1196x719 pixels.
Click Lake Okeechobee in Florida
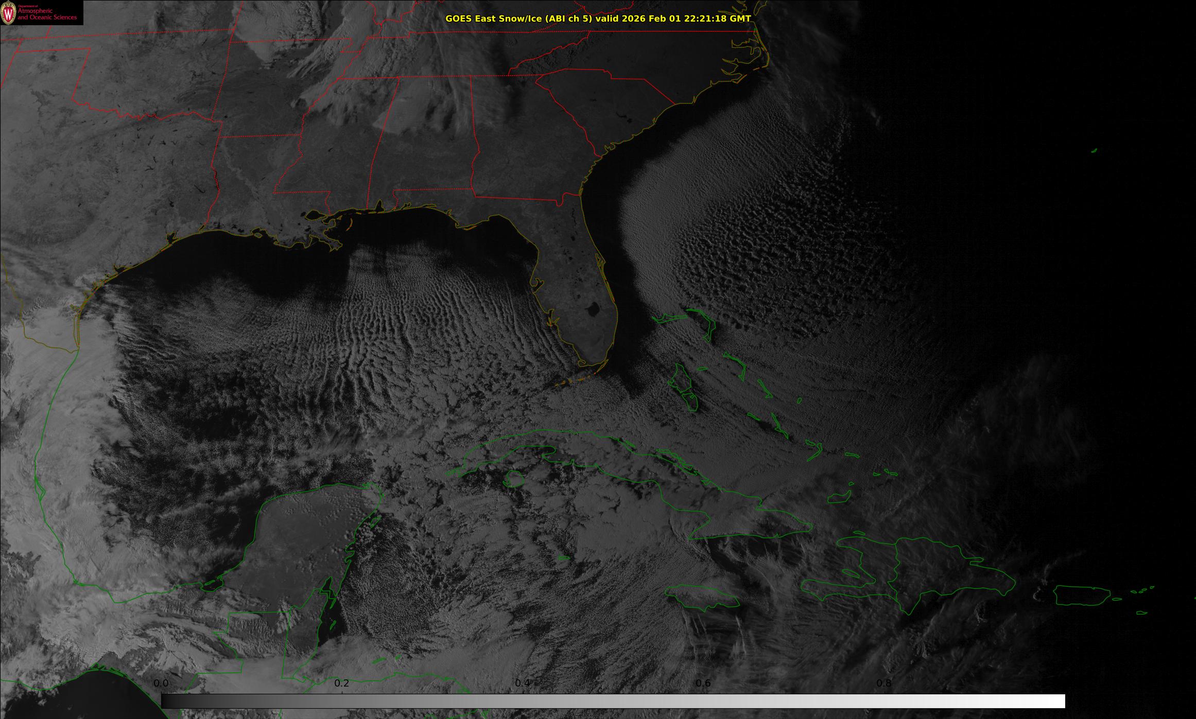(594, 309)
